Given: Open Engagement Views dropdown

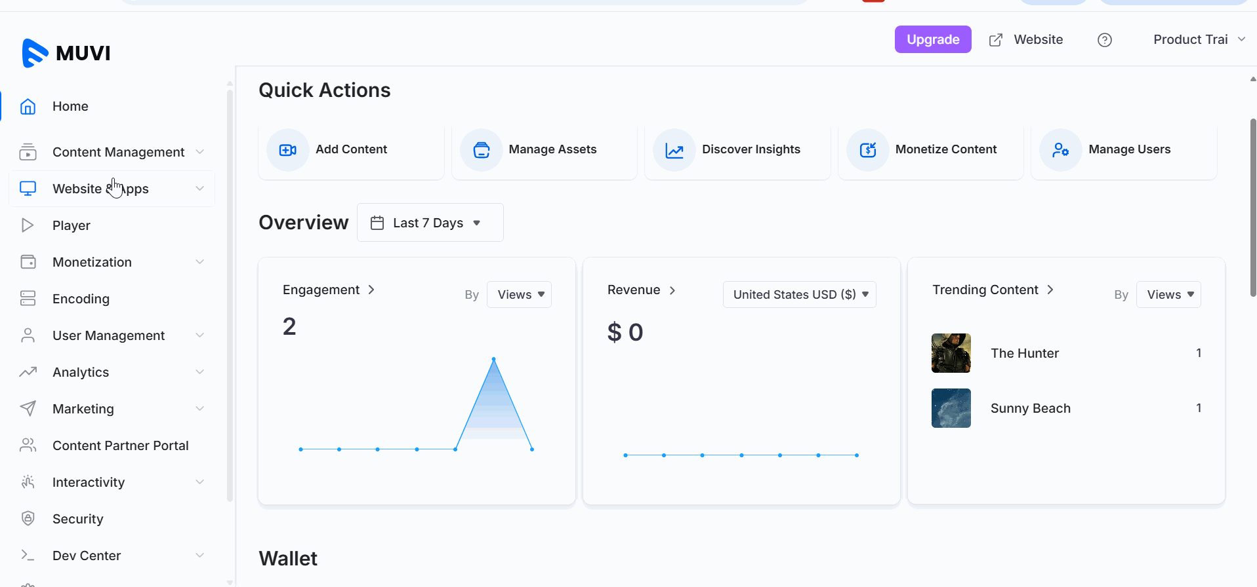Looking at the screenshot, I should click(x=520, y=295).
